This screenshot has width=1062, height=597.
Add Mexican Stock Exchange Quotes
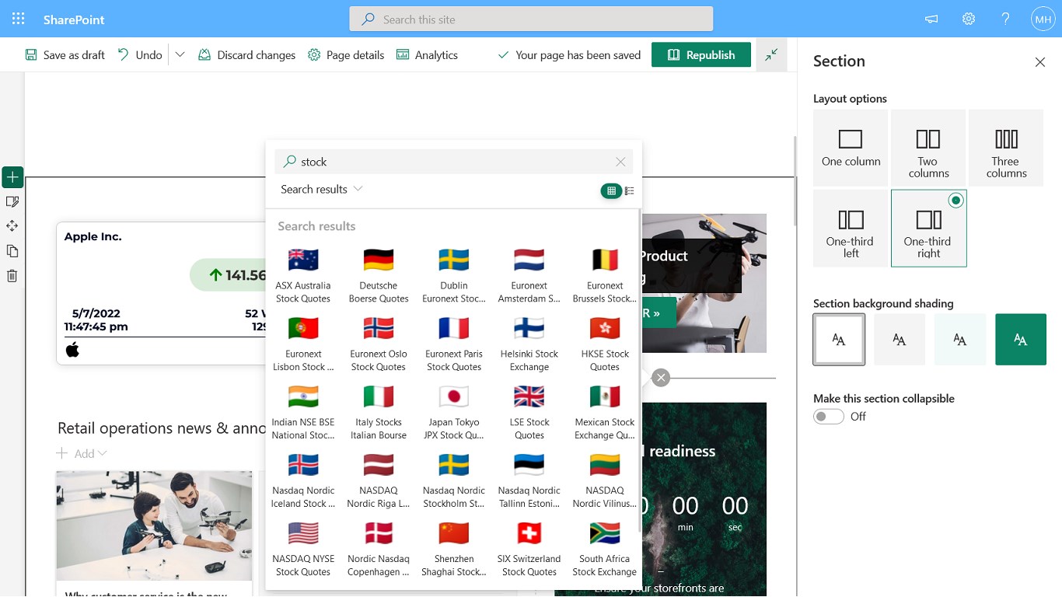(605, 412)
